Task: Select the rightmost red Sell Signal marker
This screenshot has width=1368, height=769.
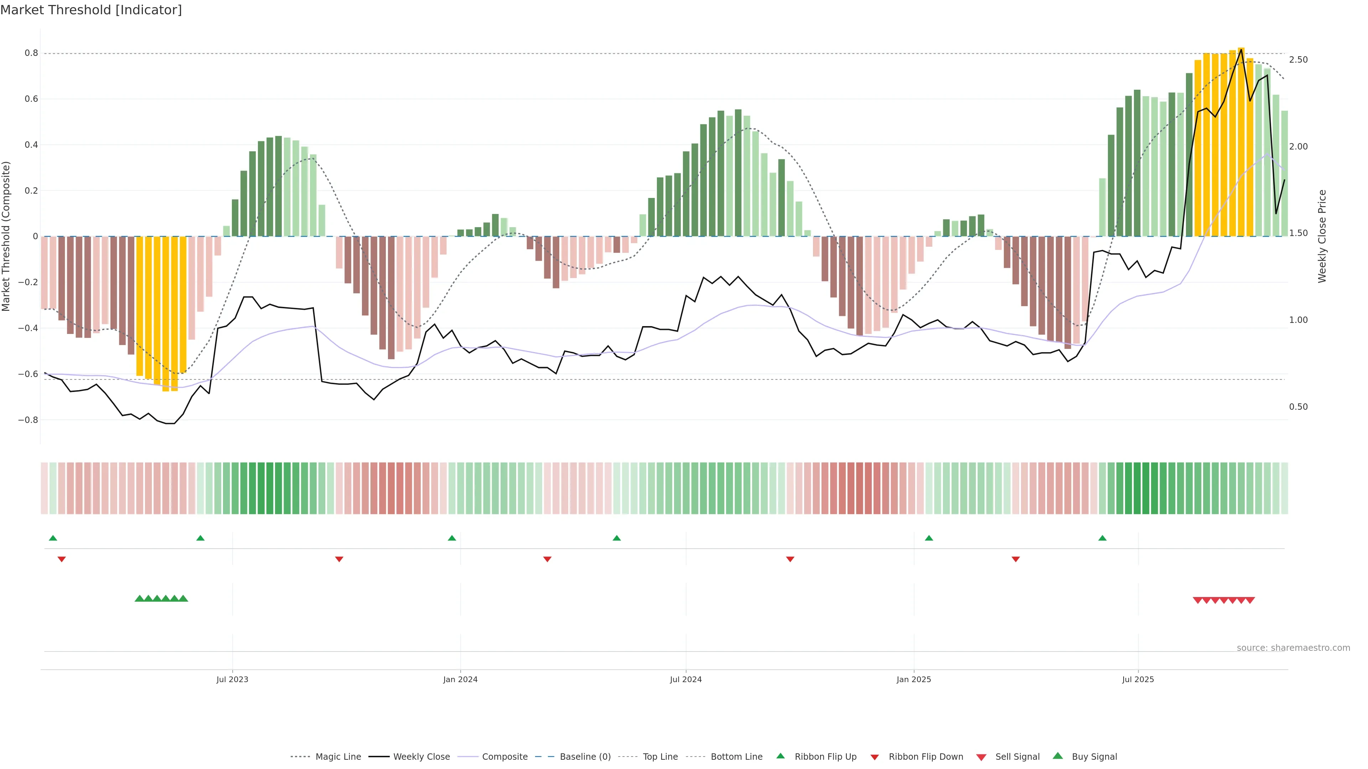Action: (1250, 600)
